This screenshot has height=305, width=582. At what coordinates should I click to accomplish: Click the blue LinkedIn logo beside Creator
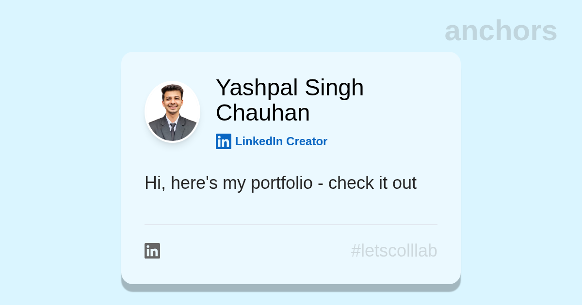coord(224,141)
